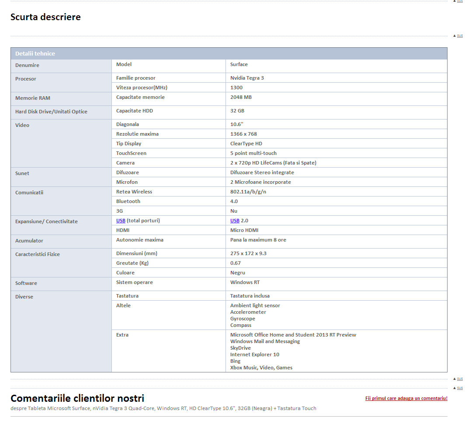Click the "SkyDrive" line
The width and height of the screenshot is (472, 421).
[x=240, y=348]
